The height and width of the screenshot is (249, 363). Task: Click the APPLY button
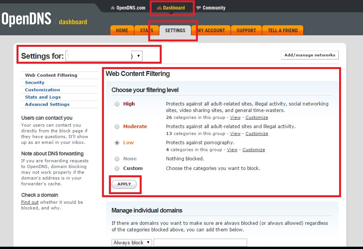(124, 184)
